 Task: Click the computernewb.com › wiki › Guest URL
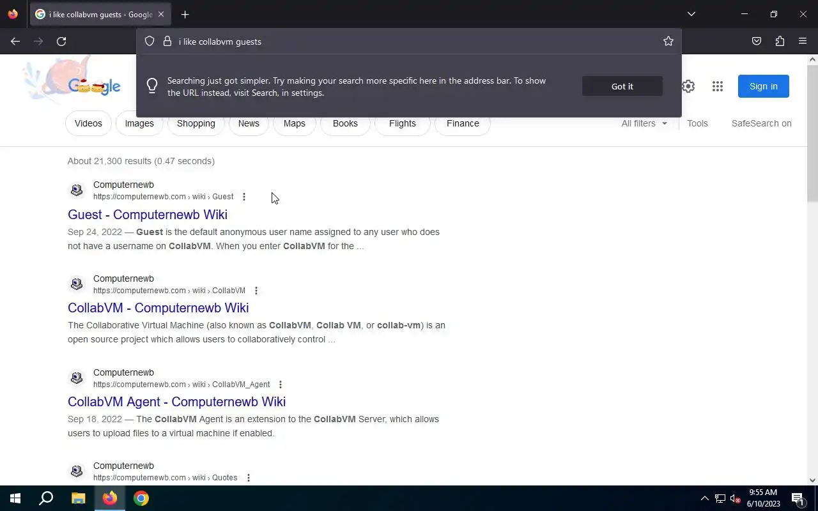(164, 197)
